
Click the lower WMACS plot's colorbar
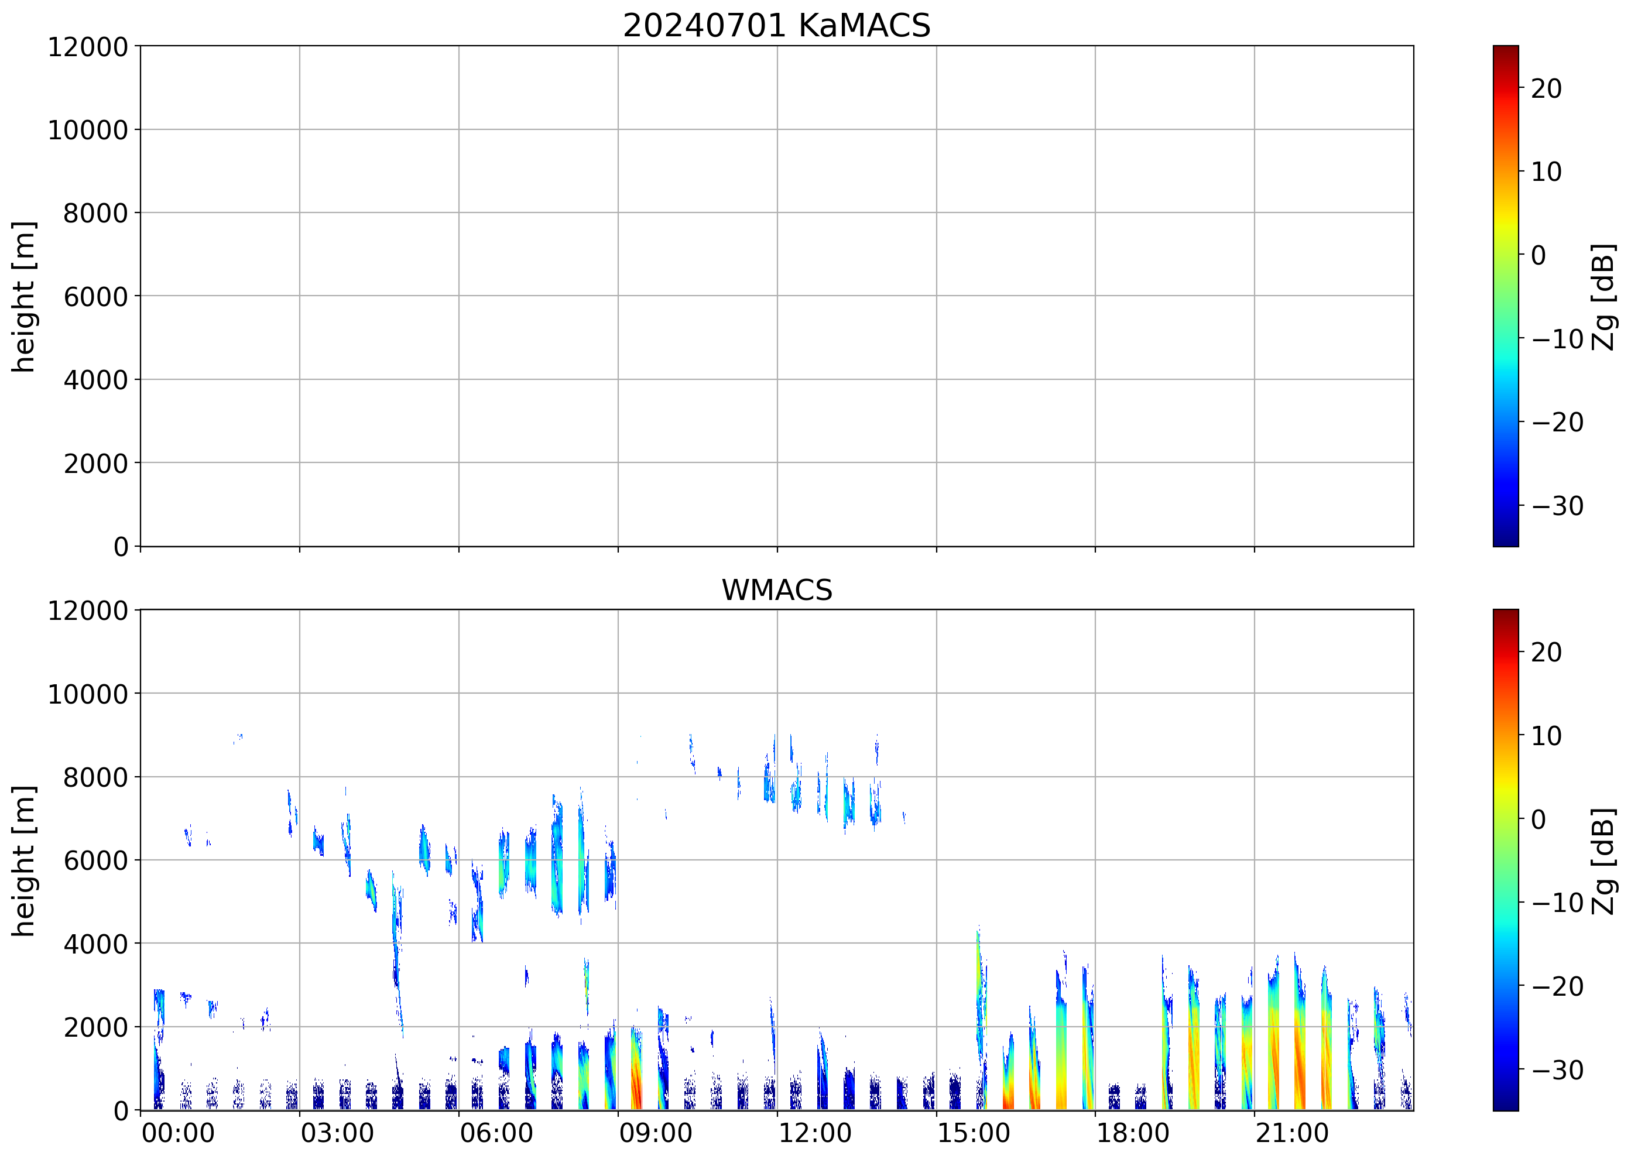(1505, 860)
